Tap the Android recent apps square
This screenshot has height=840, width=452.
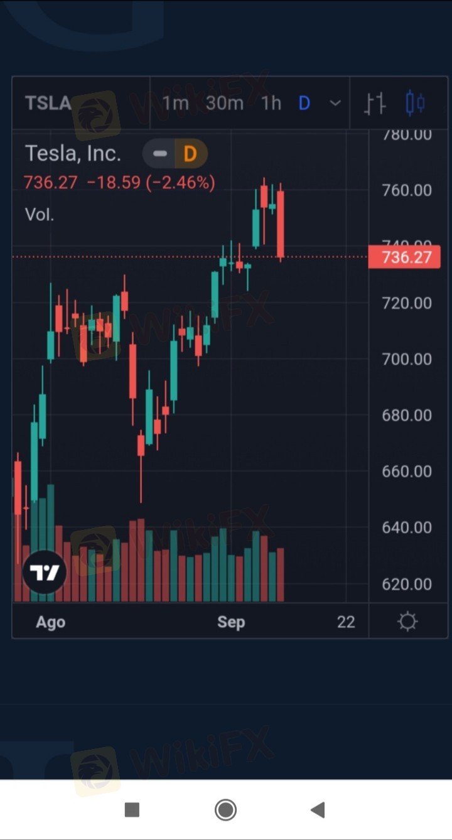click(x=132, y=810)
